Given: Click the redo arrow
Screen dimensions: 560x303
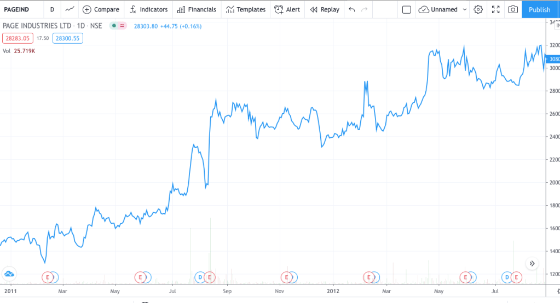Looking at the screenshot, I should point(365,9).
